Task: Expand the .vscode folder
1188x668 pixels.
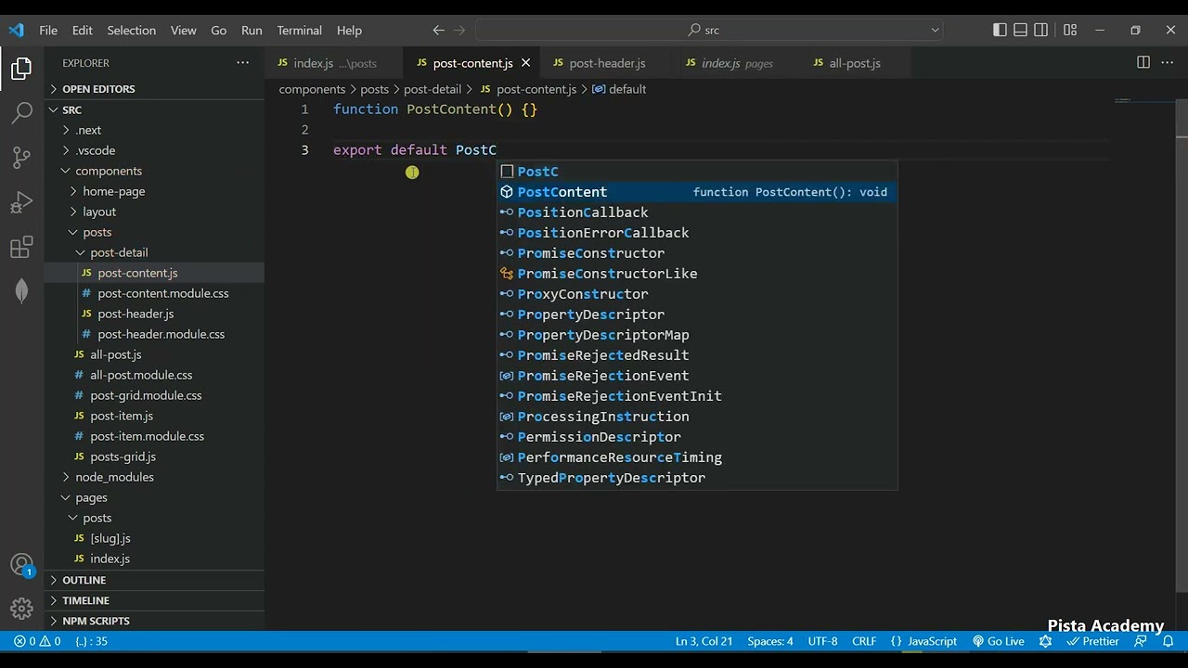Action: (154, 150)
